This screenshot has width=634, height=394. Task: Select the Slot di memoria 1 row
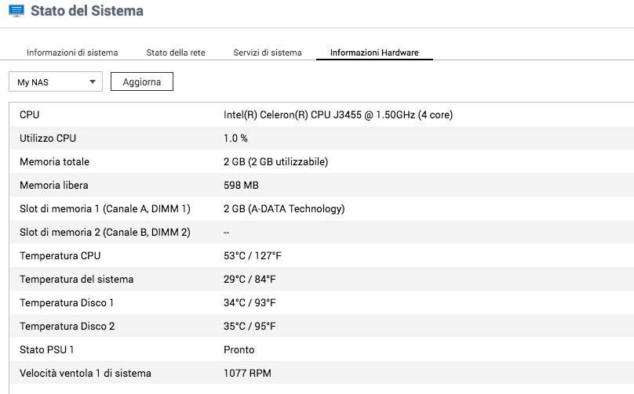(x=321, y=208)
